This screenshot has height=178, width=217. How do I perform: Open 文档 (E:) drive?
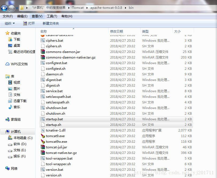pyautogui.click(x=17, y=150)
